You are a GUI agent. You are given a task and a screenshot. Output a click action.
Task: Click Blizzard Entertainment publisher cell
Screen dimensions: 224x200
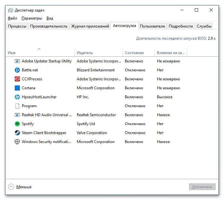pyautogui.click(x=96, y=70)
